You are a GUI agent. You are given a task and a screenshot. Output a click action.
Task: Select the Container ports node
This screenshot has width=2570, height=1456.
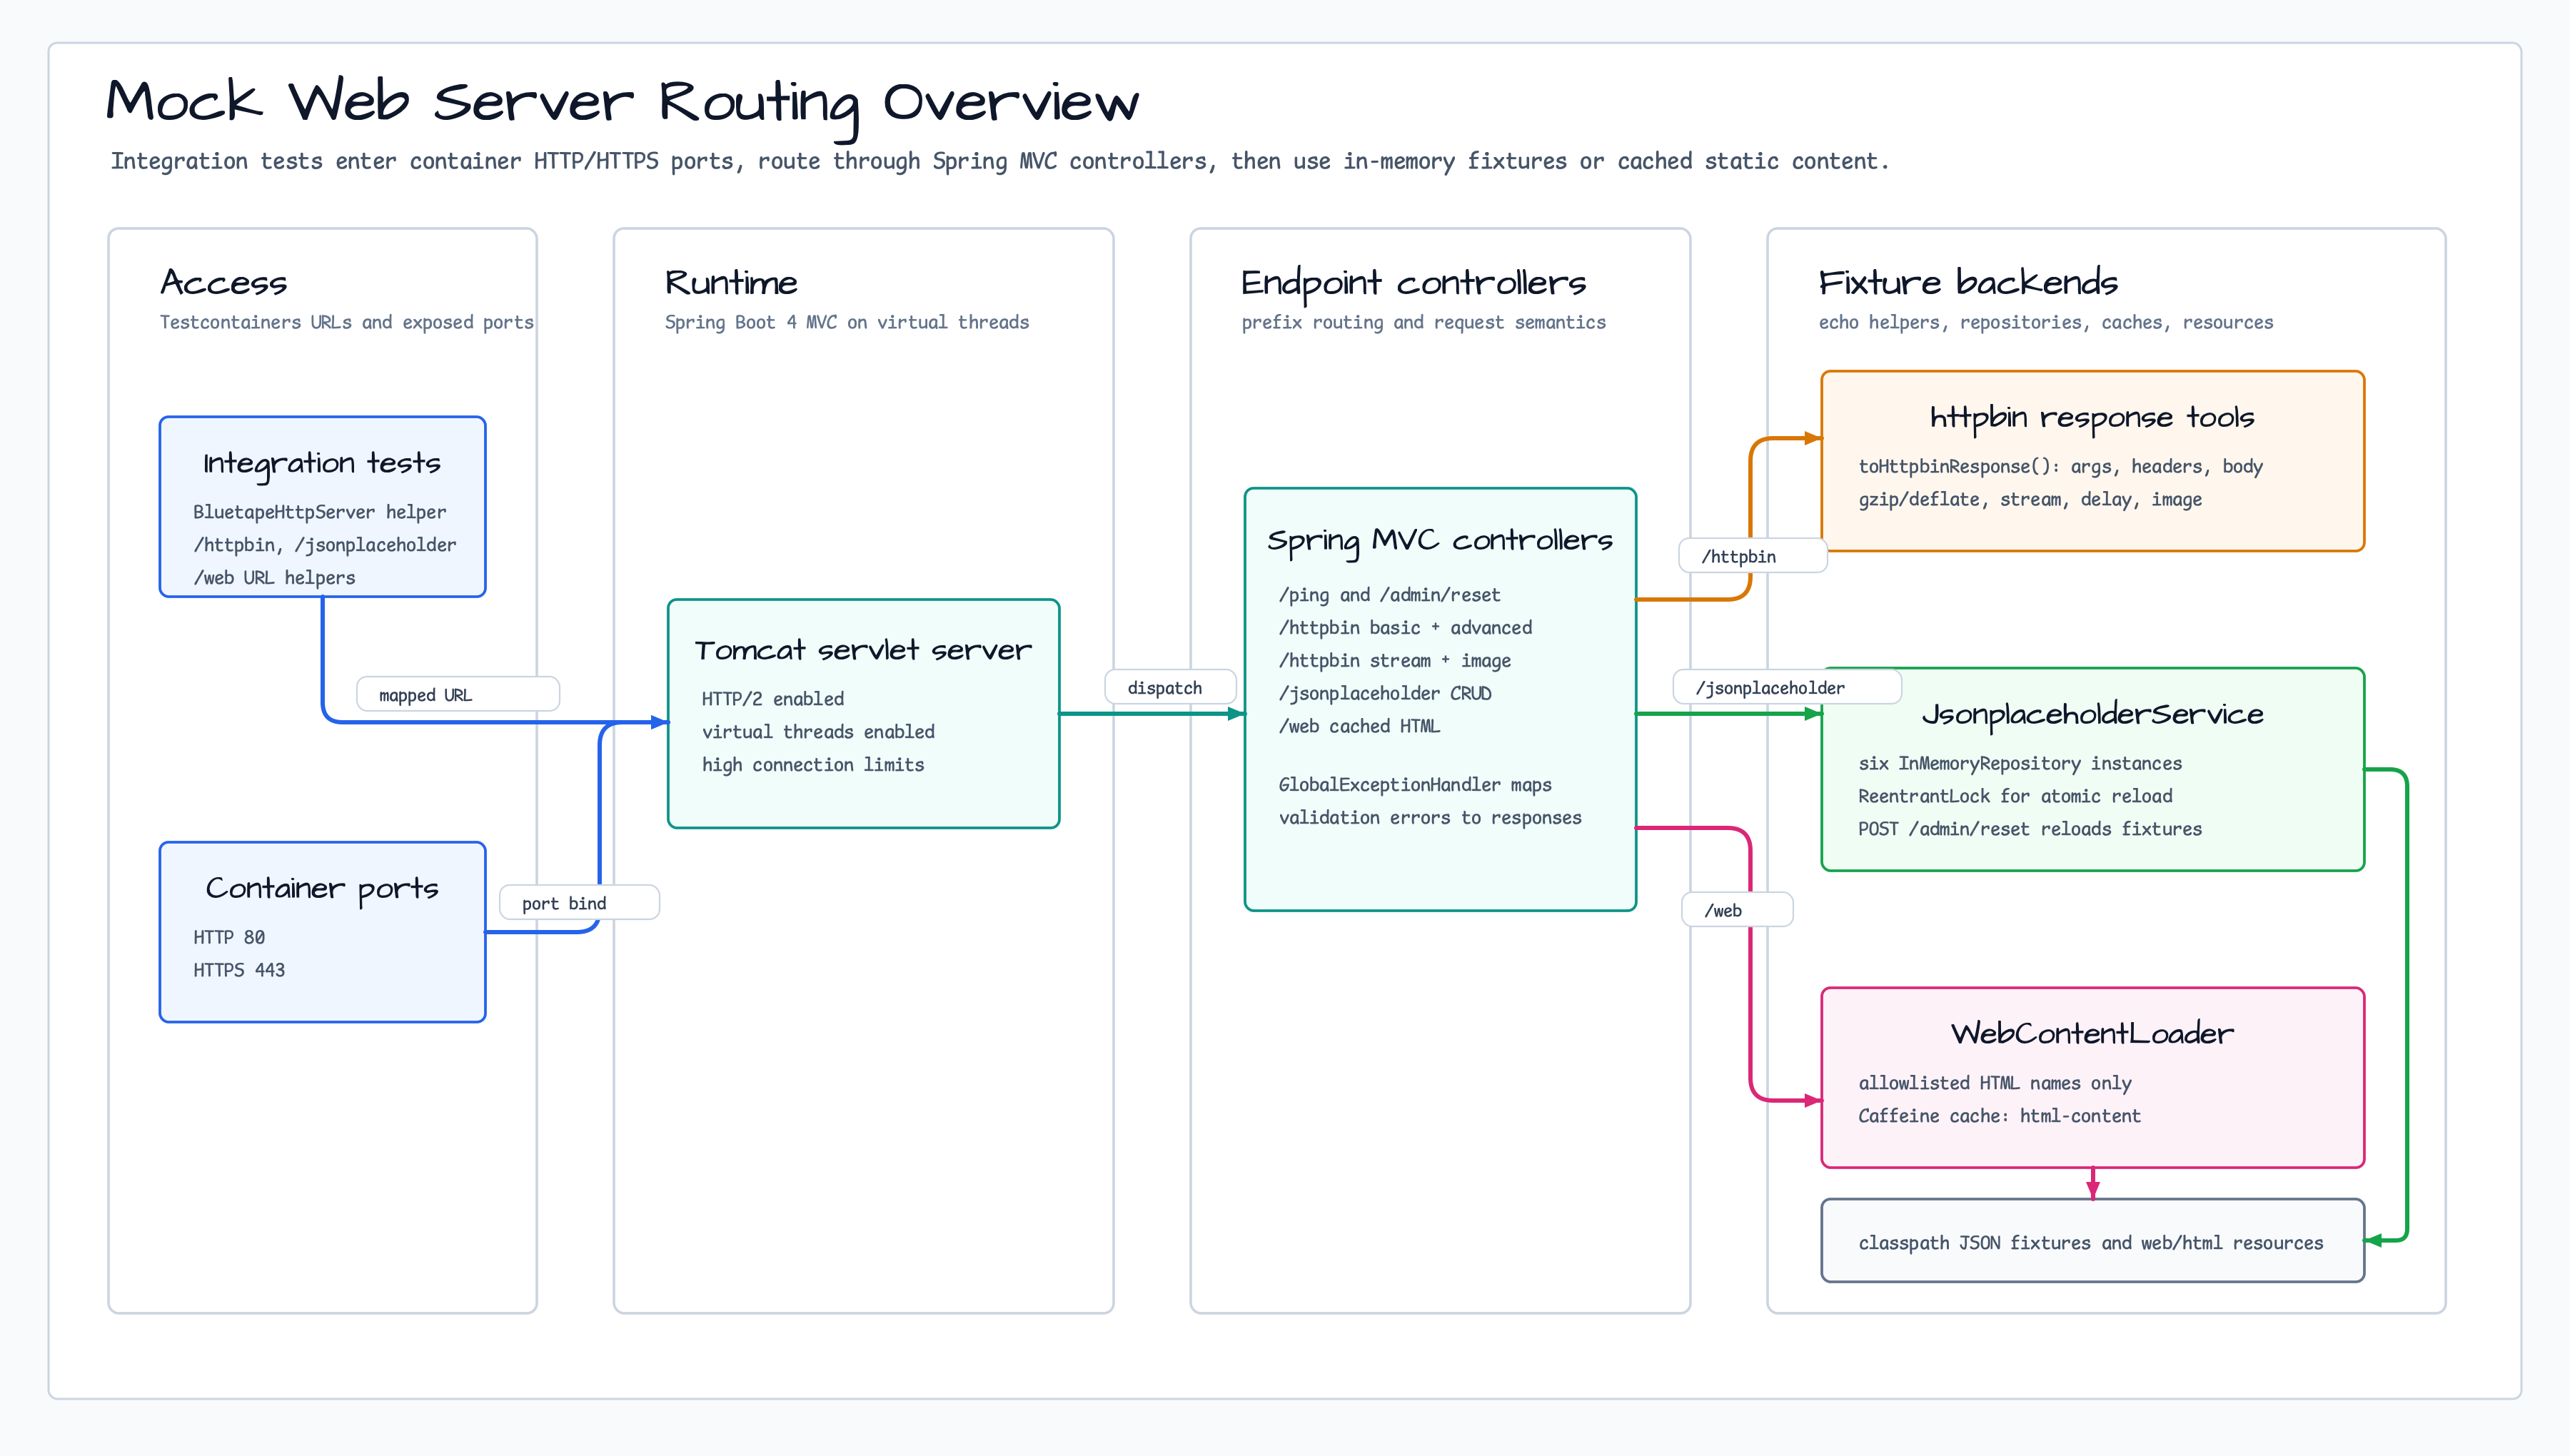click(x=322, y=932)
